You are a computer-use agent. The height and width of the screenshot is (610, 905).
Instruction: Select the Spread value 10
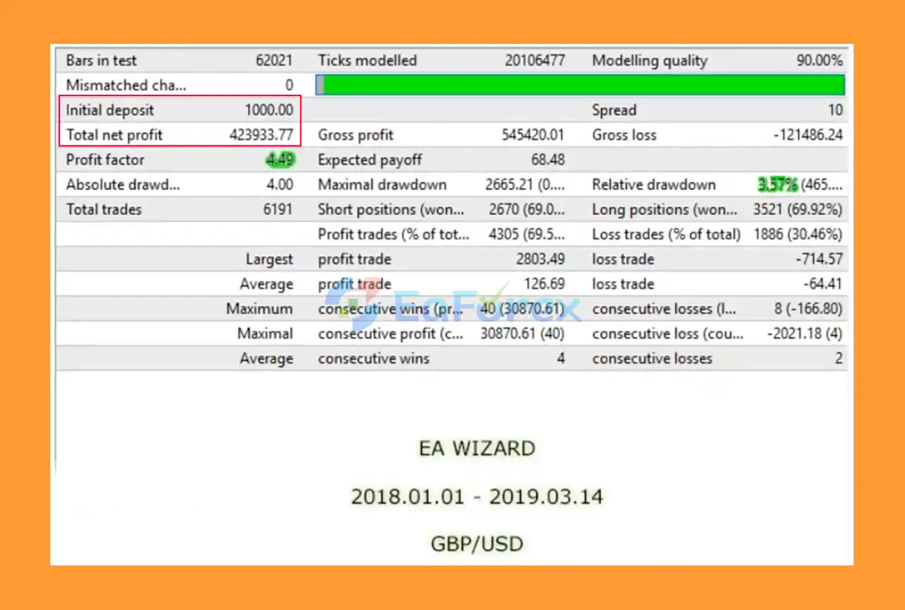[x=834, y=110]
